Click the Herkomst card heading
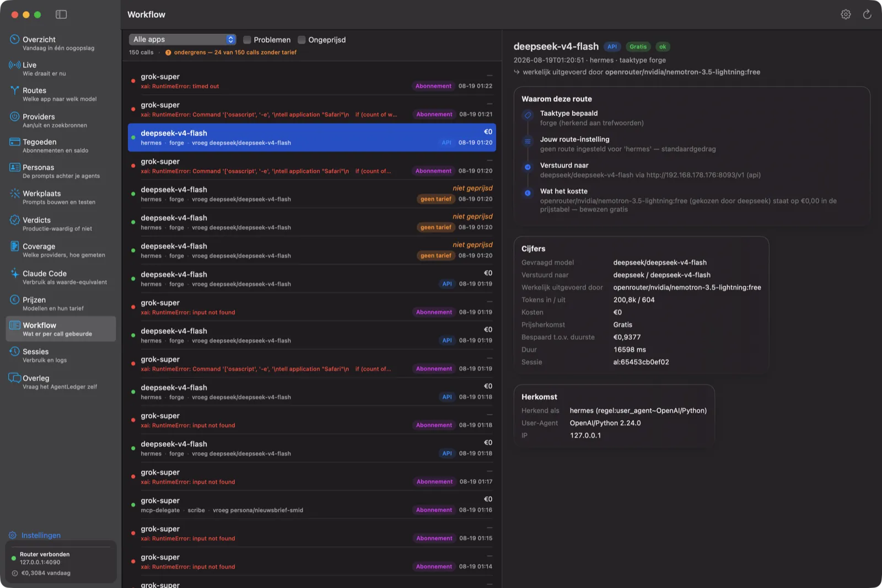The width and height of the screenshot is (882, 588). pos(539,397)
